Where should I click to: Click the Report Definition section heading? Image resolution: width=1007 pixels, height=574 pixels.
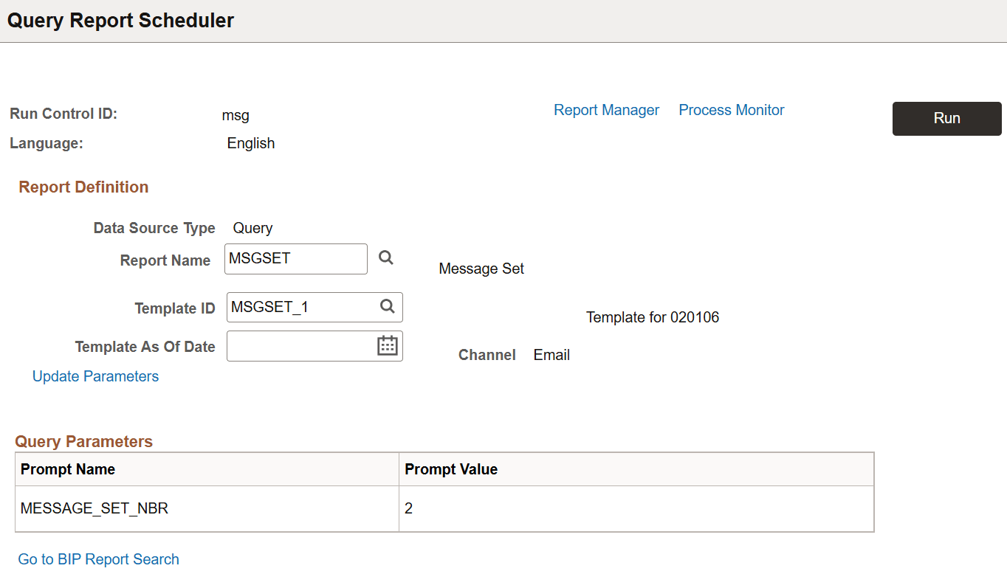tap(83, 187)
